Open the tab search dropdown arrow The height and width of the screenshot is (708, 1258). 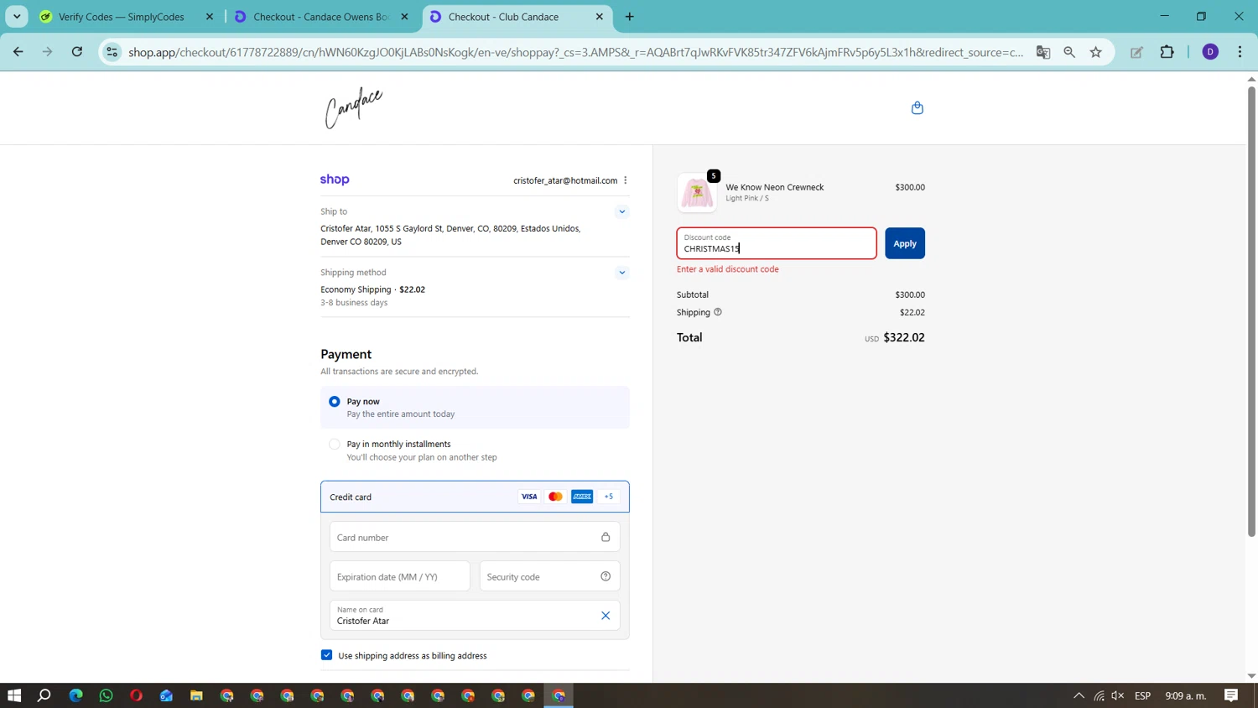click(x=17, y=17)
